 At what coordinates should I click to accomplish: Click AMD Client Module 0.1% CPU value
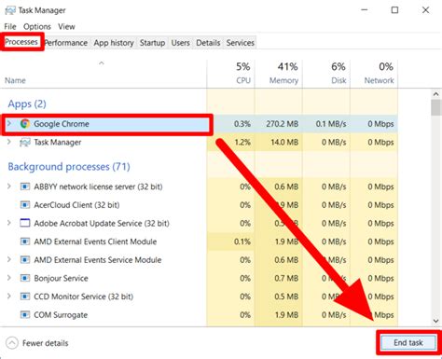pos(242,242)
